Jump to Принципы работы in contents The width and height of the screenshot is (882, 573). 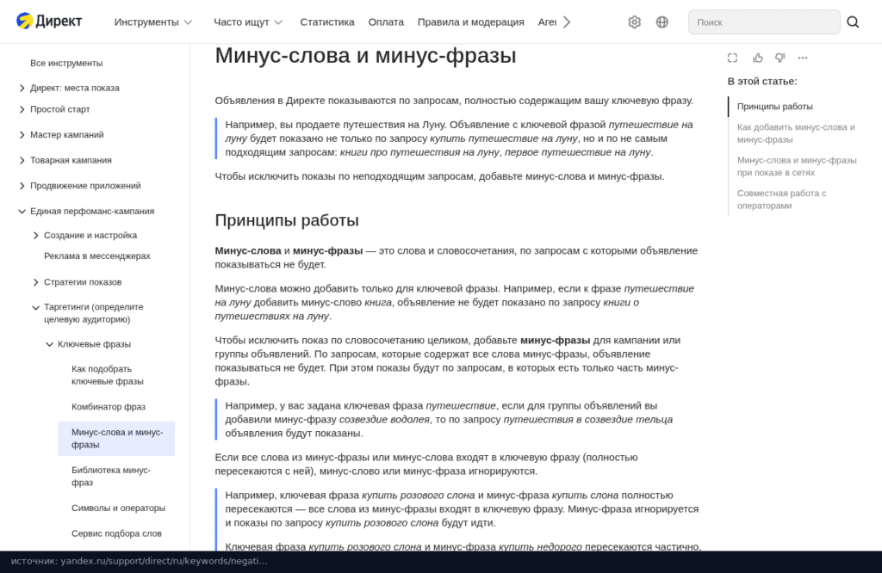(x=774, y=106)
